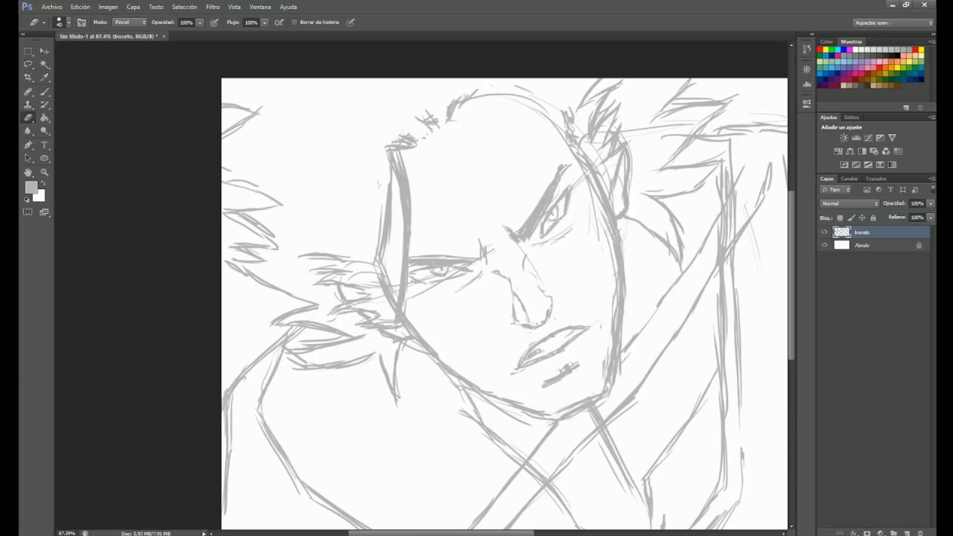Open the layer Opacidad dropdown
This screenshot has height=536, width=953.
pos(931,203)
